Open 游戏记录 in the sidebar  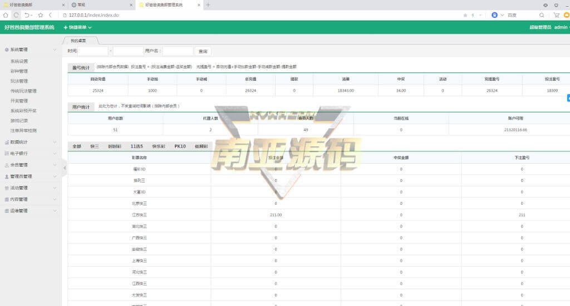(19, 120)
